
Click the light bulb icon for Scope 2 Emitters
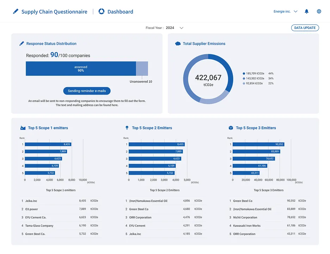(x=127, y=128)
